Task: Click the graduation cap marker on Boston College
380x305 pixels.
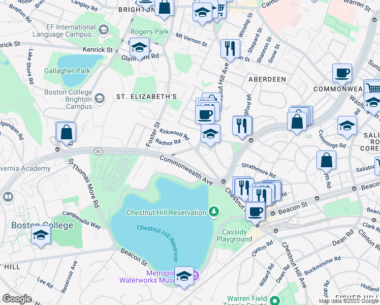Action: (x=41, y=236)
